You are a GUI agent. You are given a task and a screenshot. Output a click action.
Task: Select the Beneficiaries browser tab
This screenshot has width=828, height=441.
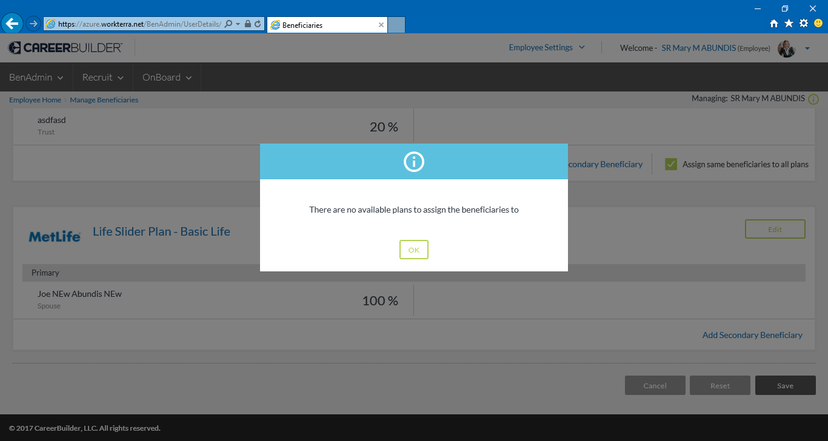click(x=324, y=25)
